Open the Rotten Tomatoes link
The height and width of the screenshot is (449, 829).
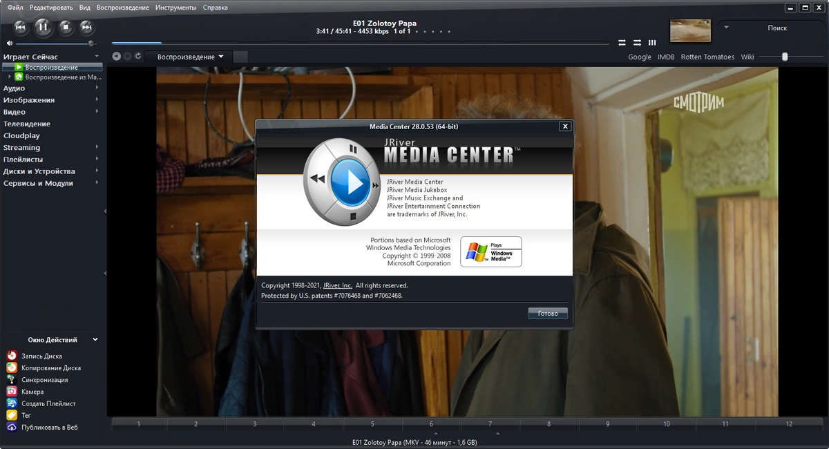coord(707,57)
